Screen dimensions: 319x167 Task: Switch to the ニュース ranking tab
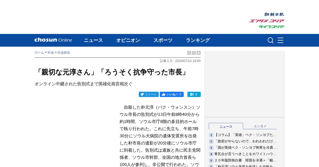coord(226,126)
